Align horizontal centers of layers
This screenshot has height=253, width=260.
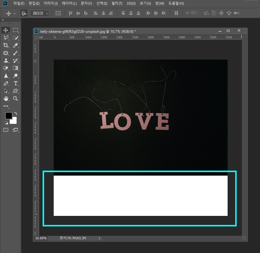click(103, 13)
